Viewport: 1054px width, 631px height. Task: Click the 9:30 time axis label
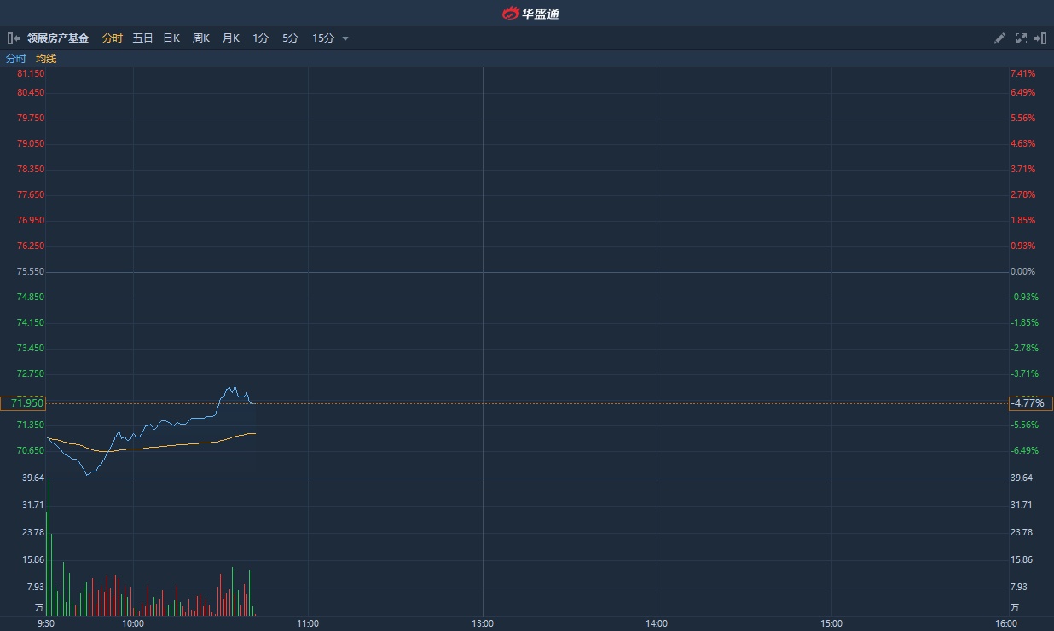[46, 623]
